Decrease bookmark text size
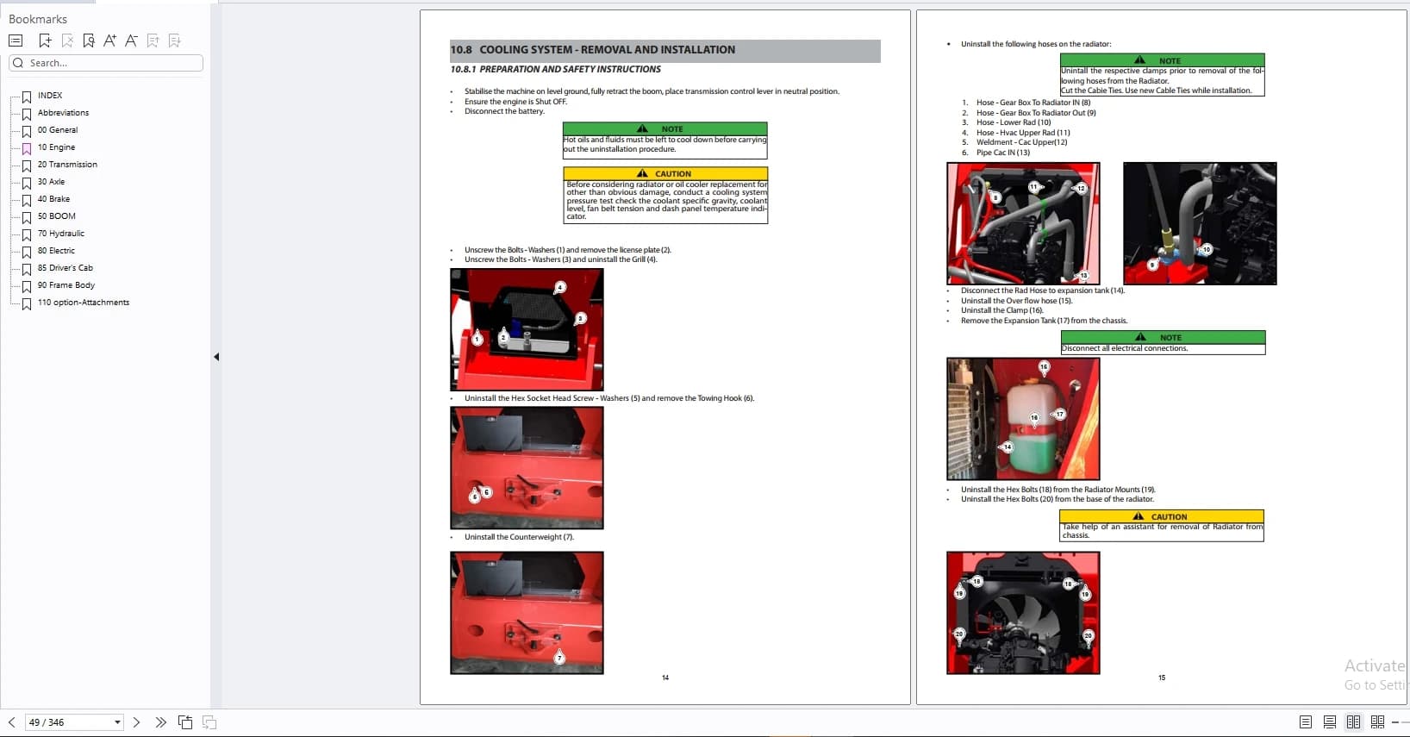Screen dimensions: 1410x737 click(x=131, y=41)
